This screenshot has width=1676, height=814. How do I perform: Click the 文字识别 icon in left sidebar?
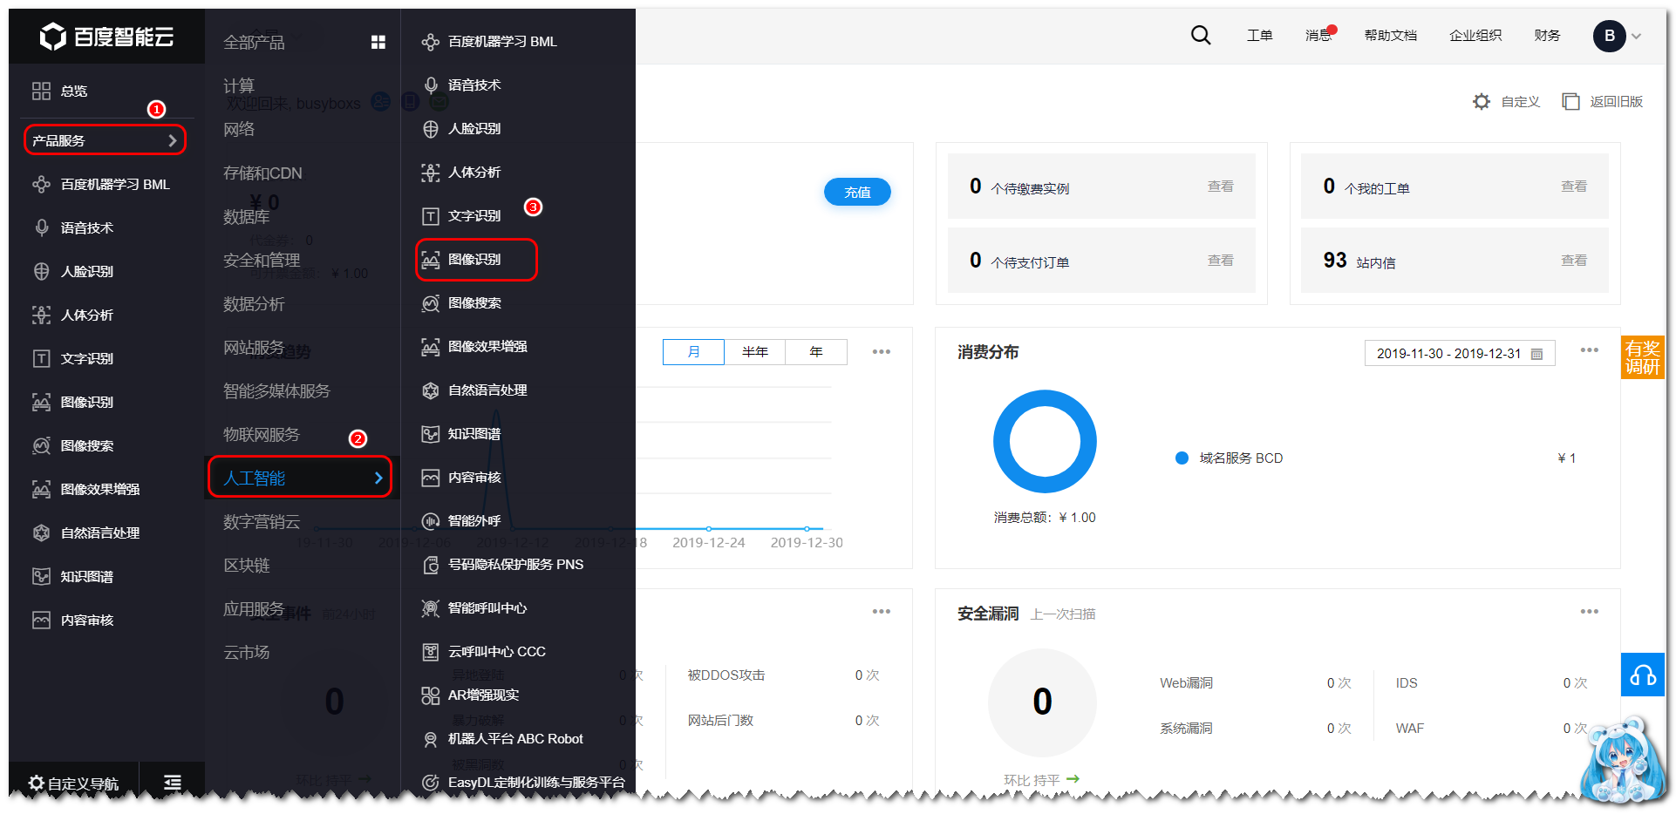tap(41, 358)
